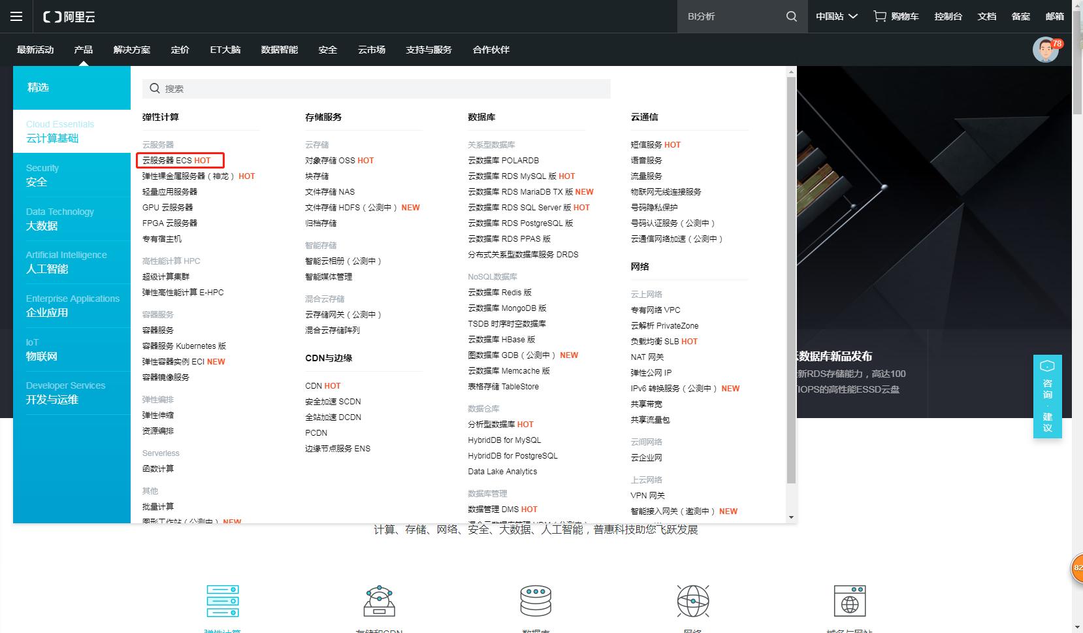Viewport: 1083px width, 633px height.
Task: Open the 购物车 shopping cart
Action: coord(896,16)
